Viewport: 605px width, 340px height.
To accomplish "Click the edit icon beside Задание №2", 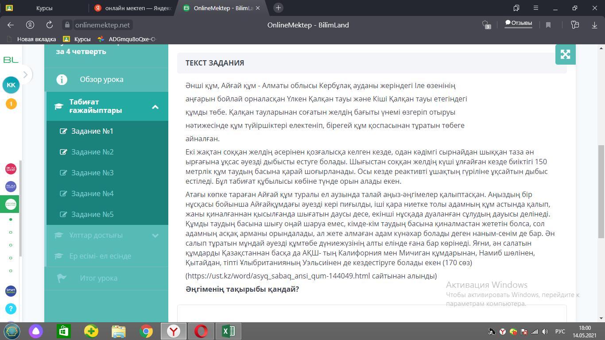I will (x=64, y=152).
